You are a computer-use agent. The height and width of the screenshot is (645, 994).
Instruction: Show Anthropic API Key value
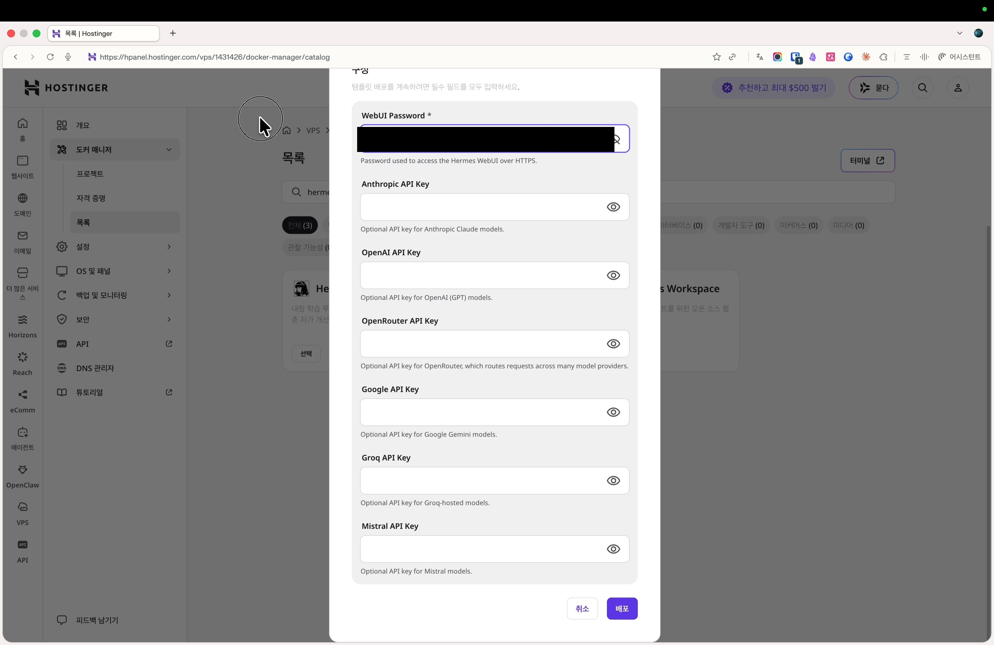click(613, 207)
